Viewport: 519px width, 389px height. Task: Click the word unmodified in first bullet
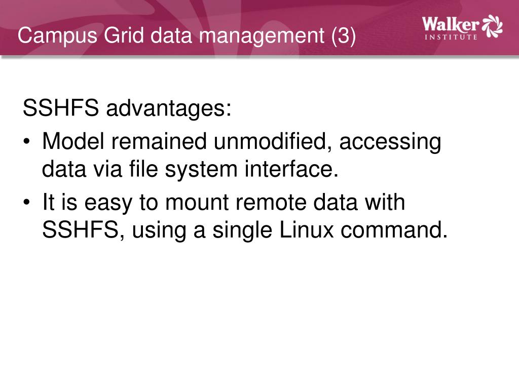click(x=272, y=141)
